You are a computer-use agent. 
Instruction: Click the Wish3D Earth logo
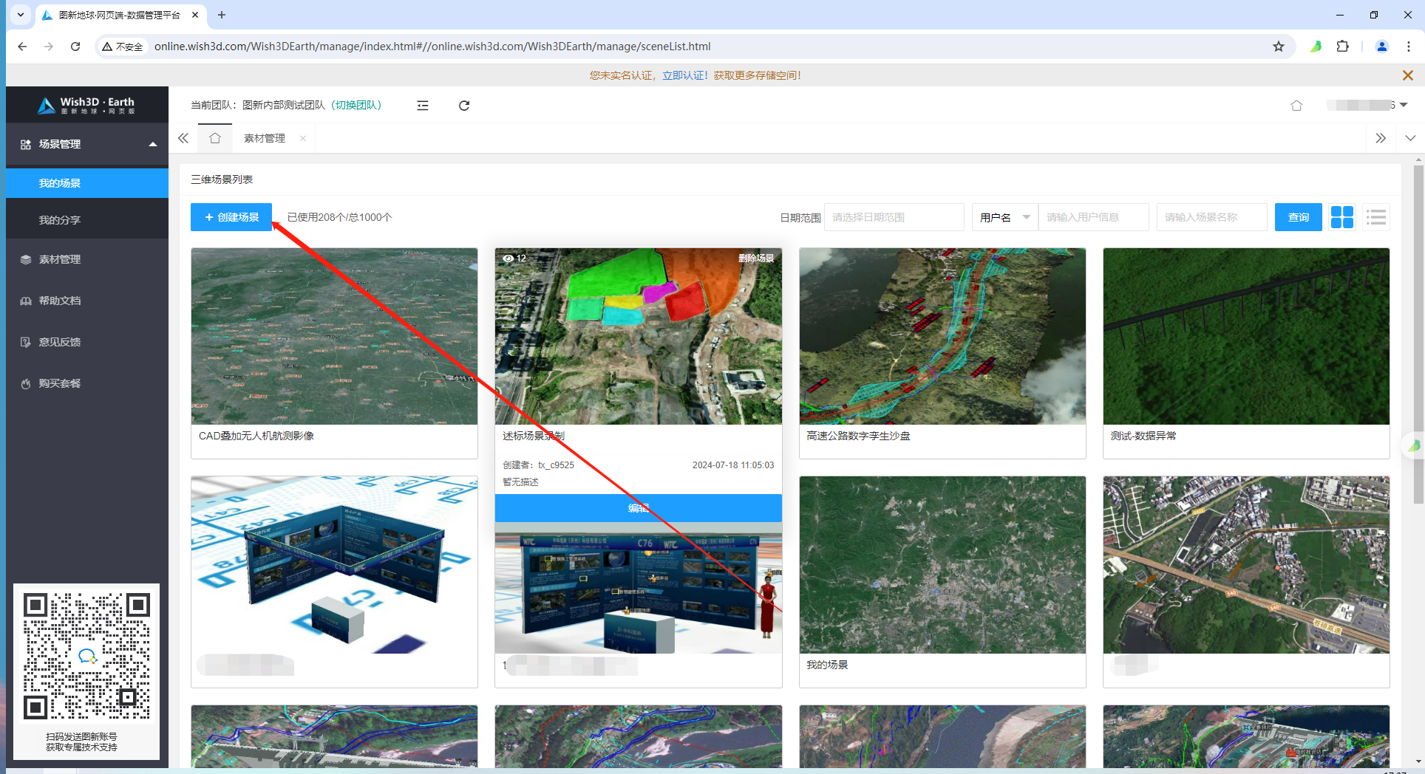pyautogui.click(x=86, y=106)
